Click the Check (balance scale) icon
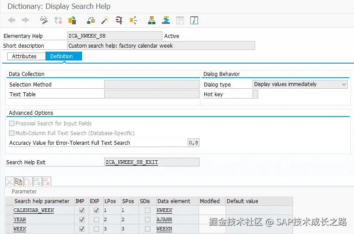The height and width of the screenshot is (234, 354). click(x=91, y=20)
